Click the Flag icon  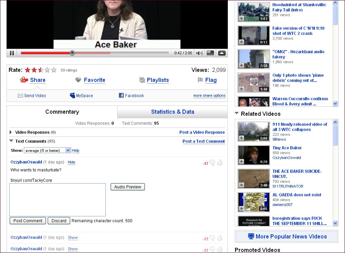pos(200,80)
